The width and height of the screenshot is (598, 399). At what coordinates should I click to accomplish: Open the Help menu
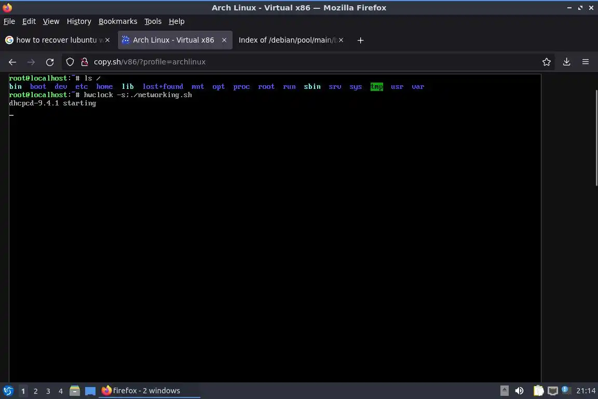pos(176,21)
